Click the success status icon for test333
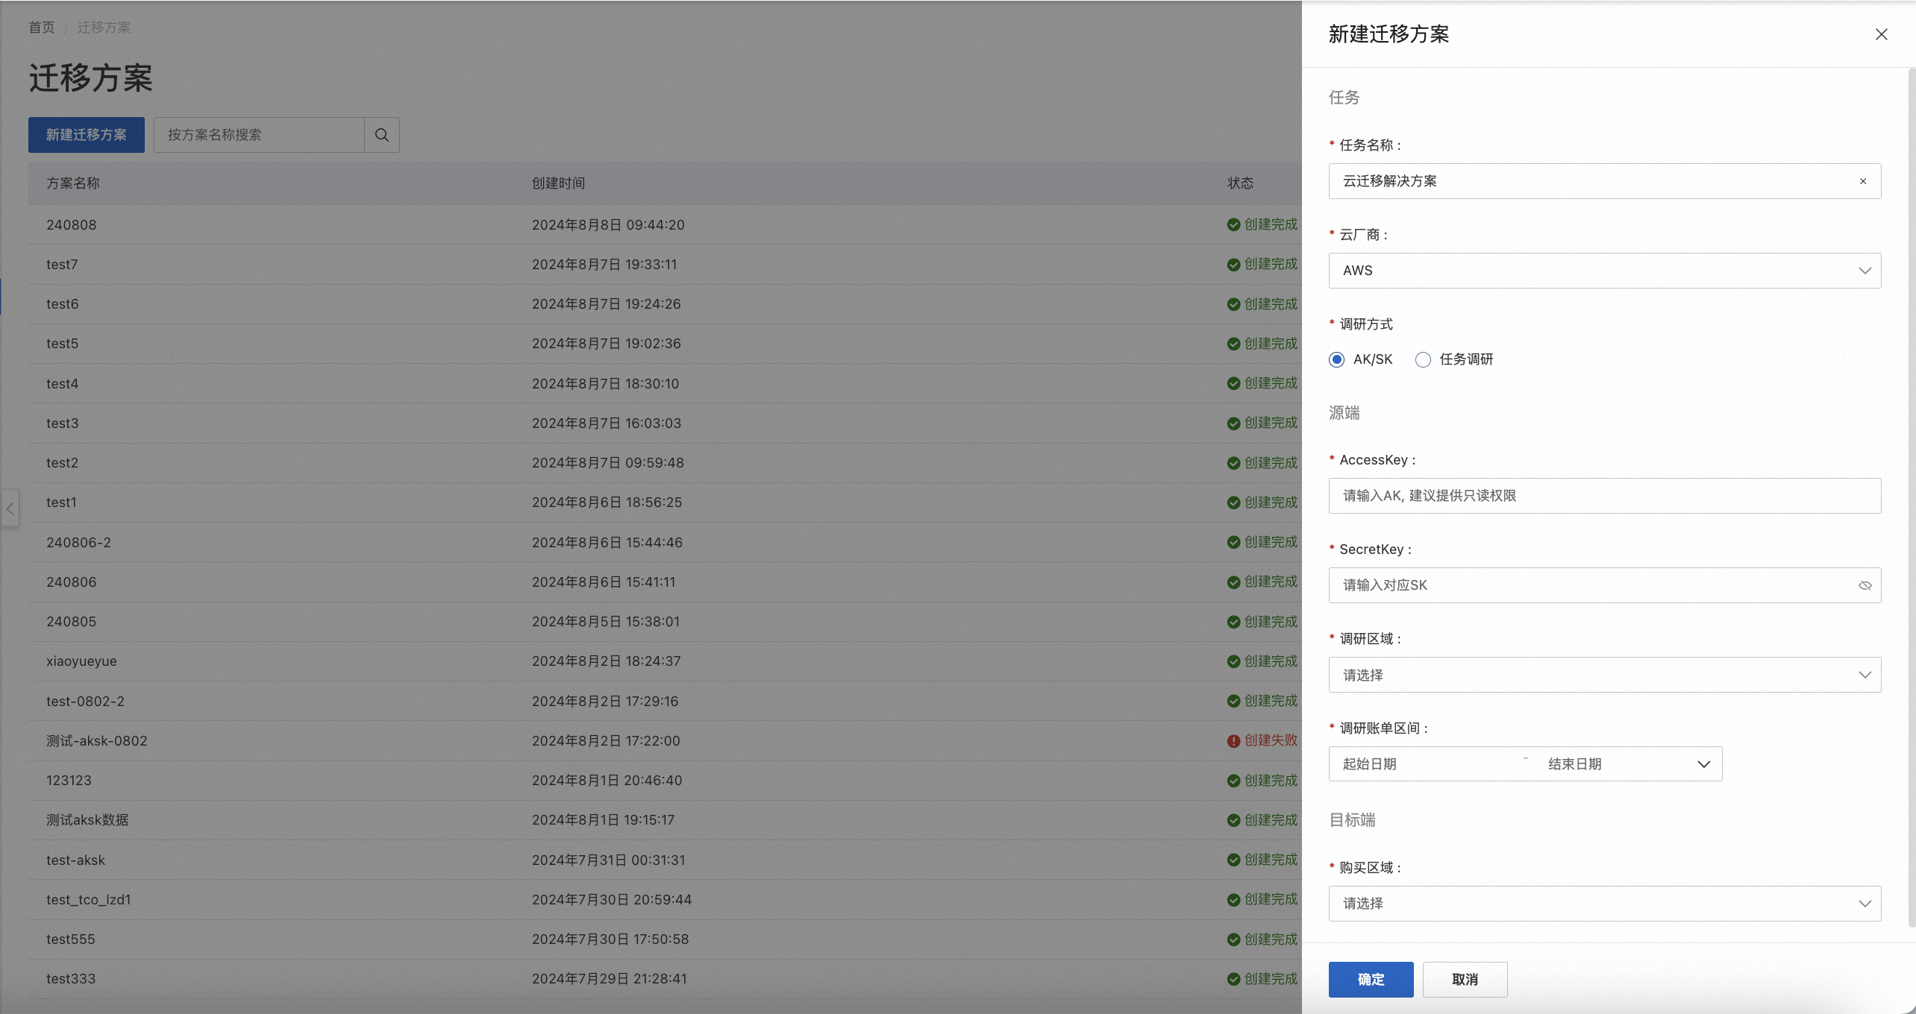Viewport: 1916px width, 1014px height. pos(1233,979)
